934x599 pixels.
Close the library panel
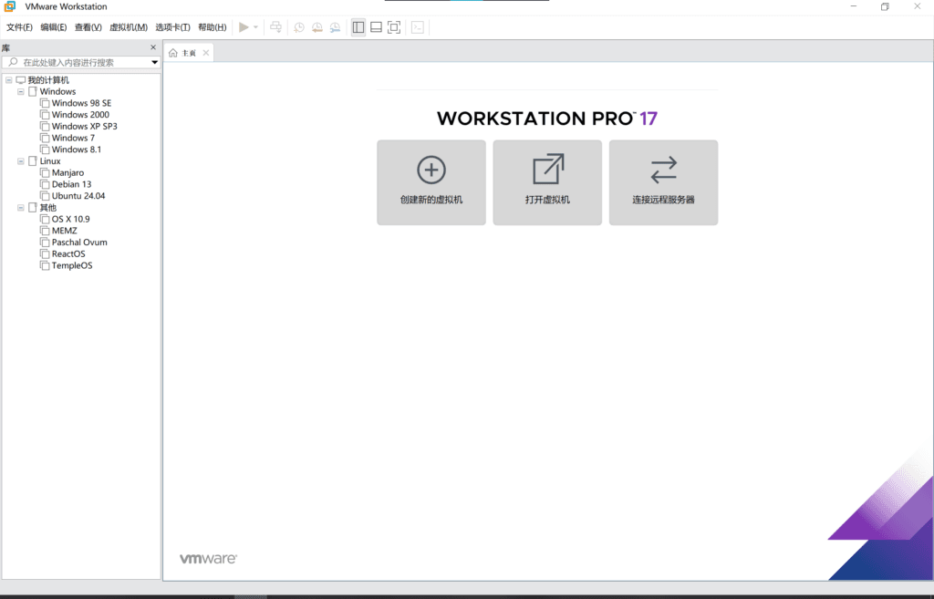pos(153,47)
